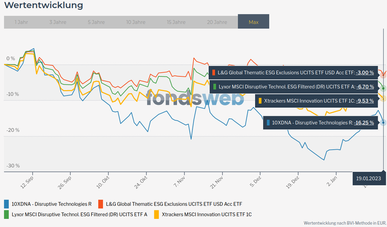The image size is (387, 227).
Task: Toggle yellow Xtrackers MSCI Innovation legend square
Action: [156, 214]
